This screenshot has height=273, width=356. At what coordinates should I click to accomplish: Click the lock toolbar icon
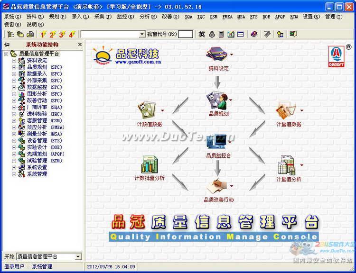(212, 34)
